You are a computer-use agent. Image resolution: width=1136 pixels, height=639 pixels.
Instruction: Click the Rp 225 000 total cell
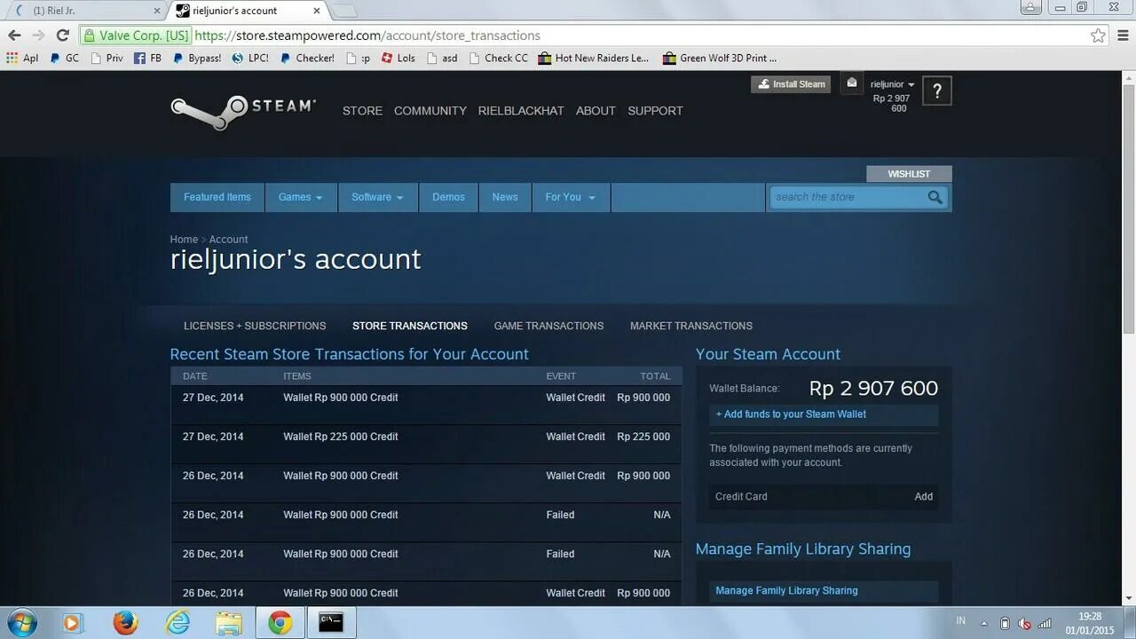click(643, 437)
